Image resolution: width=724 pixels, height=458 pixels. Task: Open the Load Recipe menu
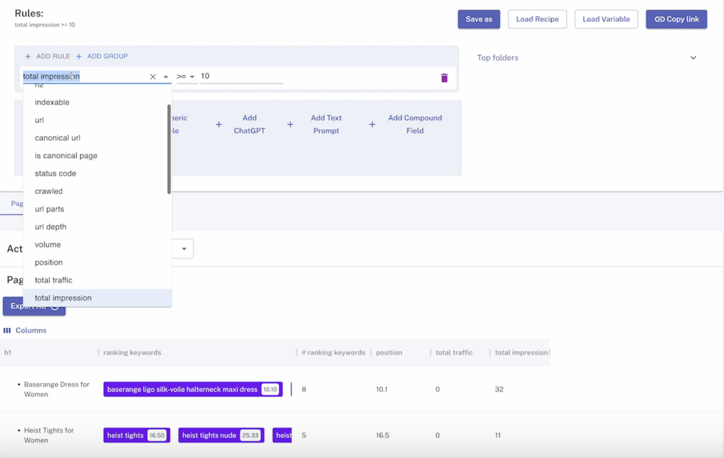click(x=537, y=19)
